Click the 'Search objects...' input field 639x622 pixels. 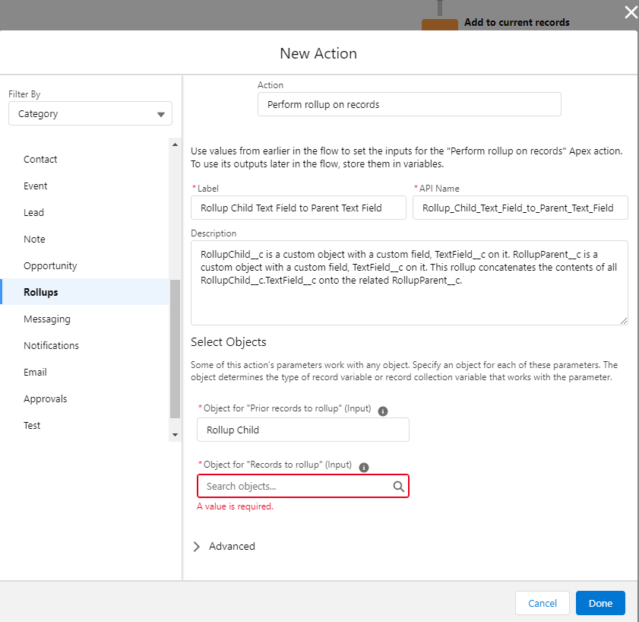[x=303, y=486]
